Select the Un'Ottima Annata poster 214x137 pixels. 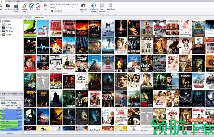160,99
